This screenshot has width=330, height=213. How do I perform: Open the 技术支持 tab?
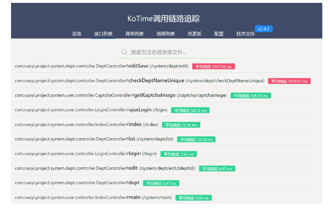(245, 34)
